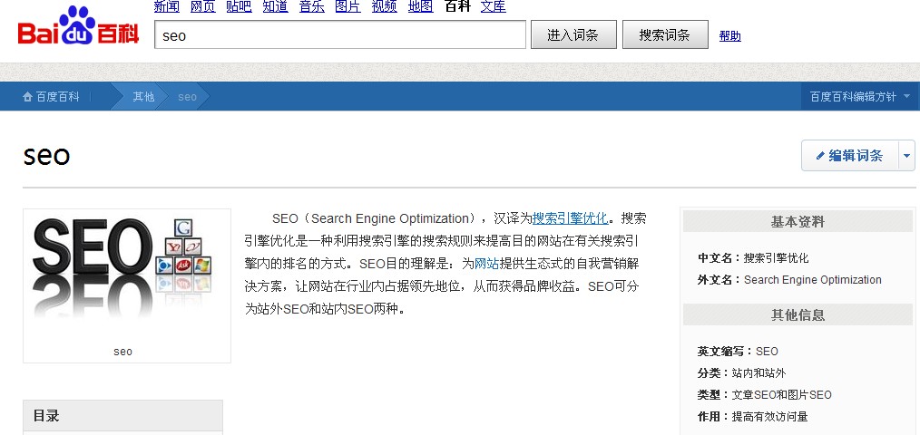The image size is (920, 435).
Task: Open the 地图 tab
Action: coord(421,6)
